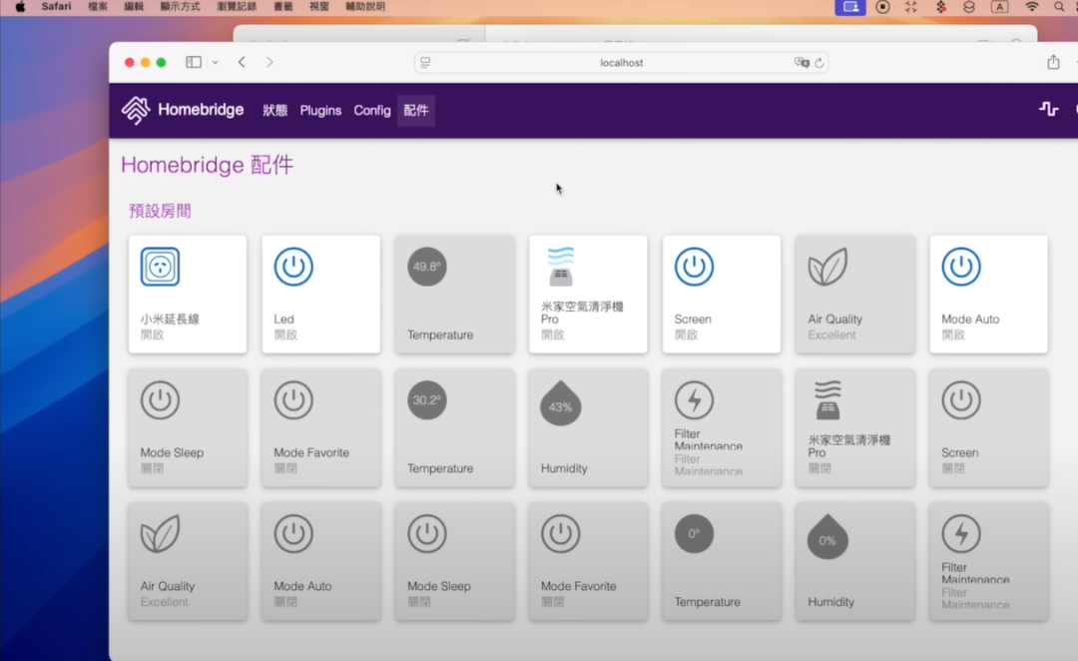1078x661 pixels.
Task: Click the input source A icon
Action: click(x=999, y=7)
